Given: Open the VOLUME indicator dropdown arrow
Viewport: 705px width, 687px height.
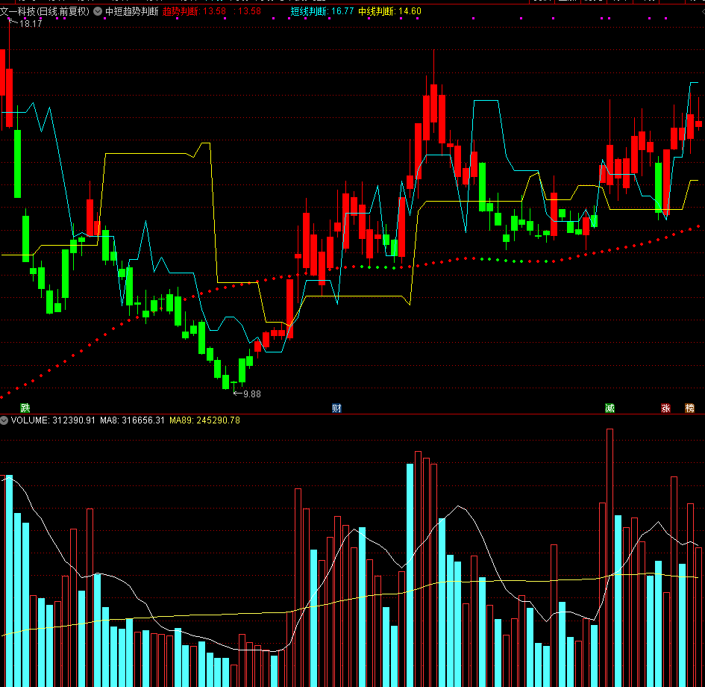Looking at the screenshot, I should coord(4,420).
